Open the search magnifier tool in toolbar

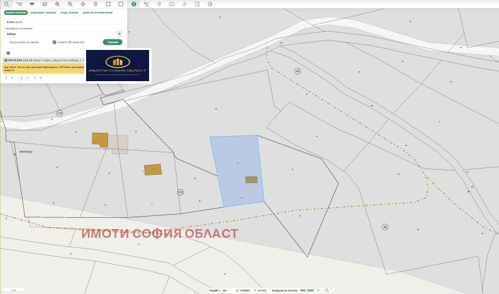6,4
